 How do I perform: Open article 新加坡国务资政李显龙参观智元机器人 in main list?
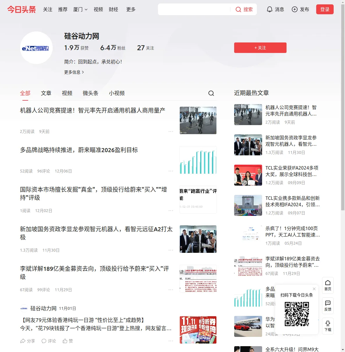[96, 233]
